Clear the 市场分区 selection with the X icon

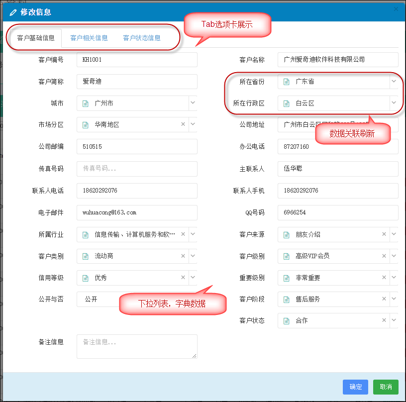point(183,124)
